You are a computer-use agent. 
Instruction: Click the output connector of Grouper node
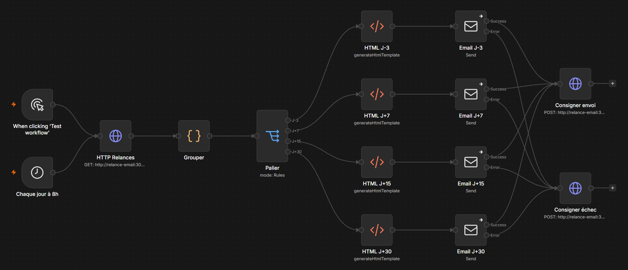point(210,136)
